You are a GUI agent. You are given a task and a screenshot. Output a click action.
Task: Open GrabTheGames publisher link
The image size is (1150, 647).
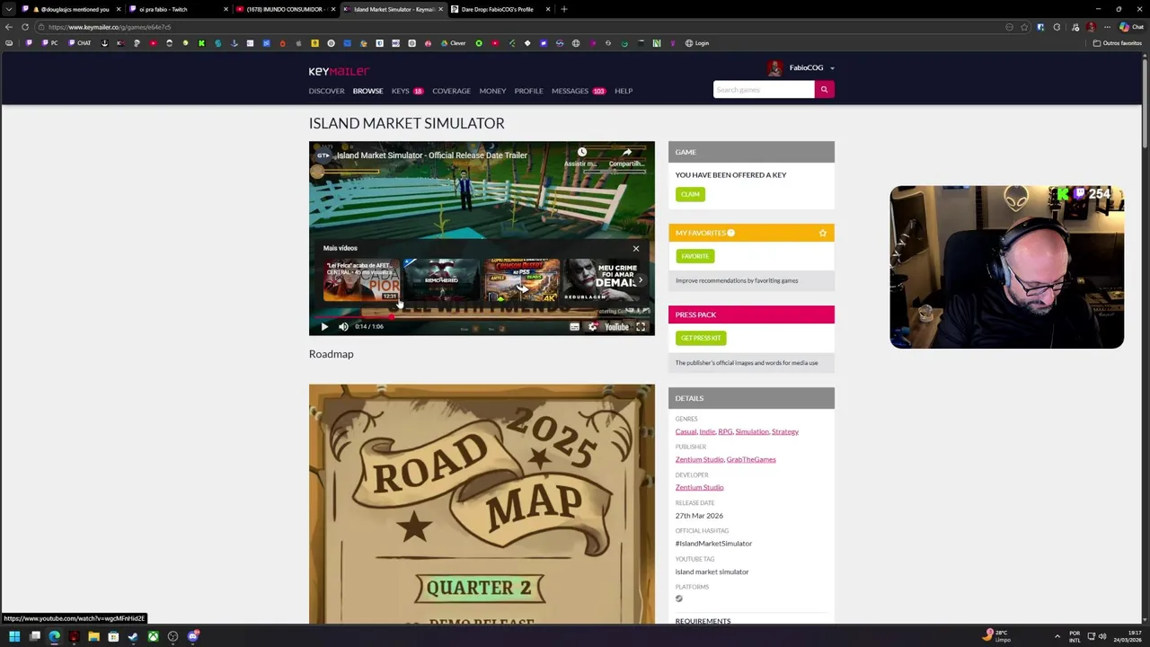(x=751, y=459)
